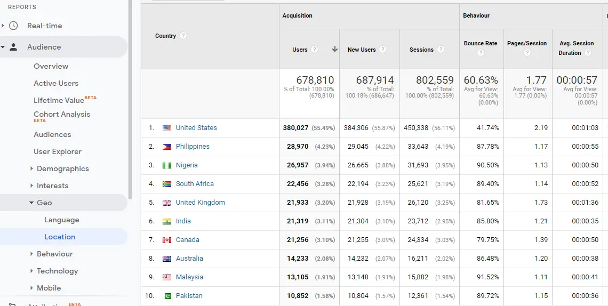Click the Users column sort arrow
The width and height of the screenshot is (608, 306).
pos(335,49)
